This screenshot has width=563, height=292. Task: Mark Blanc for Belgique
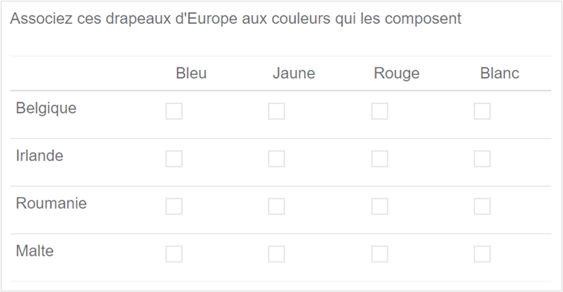point(482,111)
